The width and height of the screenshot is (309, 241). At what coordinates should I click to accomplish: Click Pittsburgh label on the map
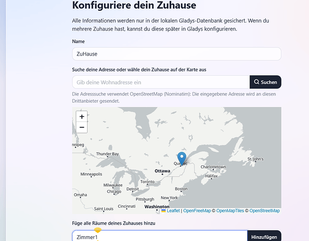point(145,199)
